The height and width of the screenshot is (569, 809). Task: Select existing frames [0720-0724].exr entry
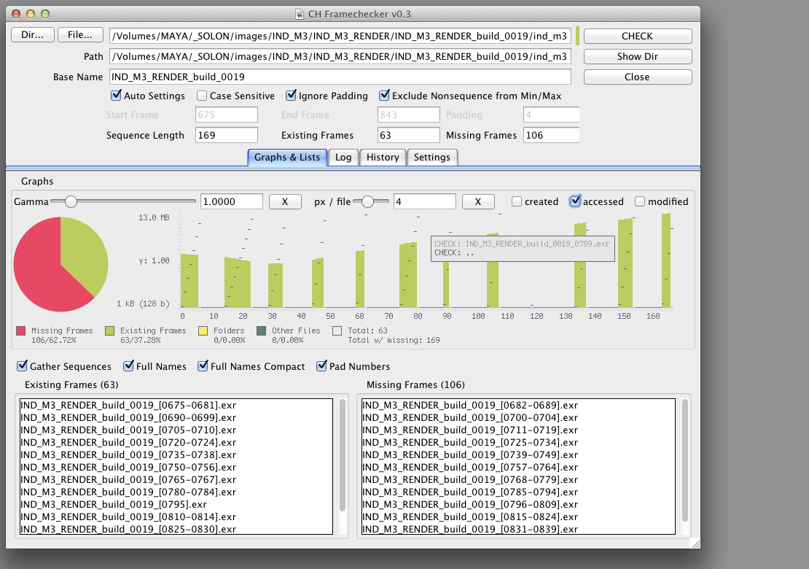coord(176,443)
